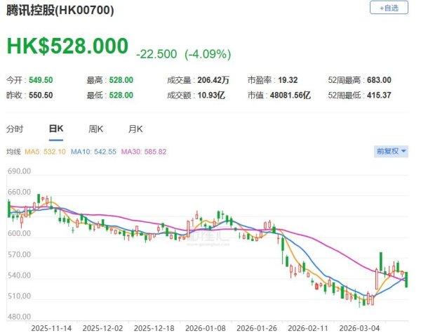Click the 成交额 label
The width and height of the screenshot is (421, 333).
point(179,95)
